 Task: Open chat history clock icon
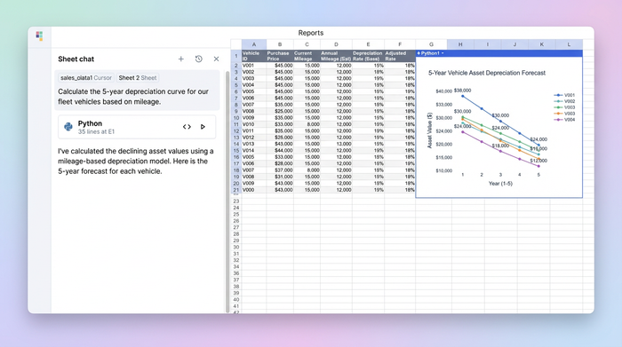click(199, 59)
